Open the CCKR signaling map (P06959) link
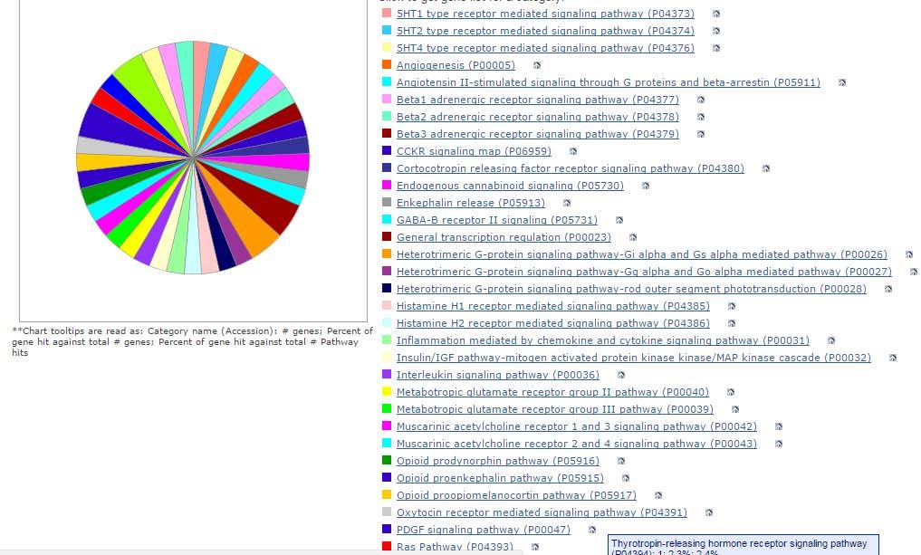Image resolution: width=921 pixels, height=555 pixels. pos(474,151)
